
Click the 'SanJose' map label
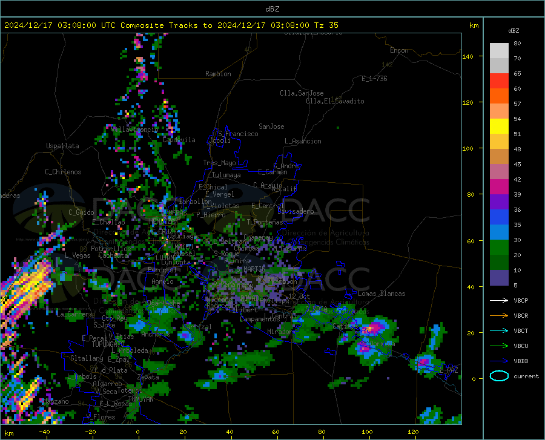coord(271,126)
